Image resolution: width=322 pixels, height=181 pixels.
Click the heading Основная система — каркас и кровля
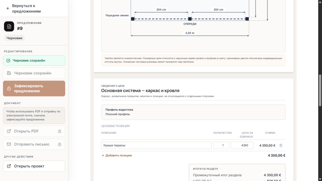click(x=140, y=90)
